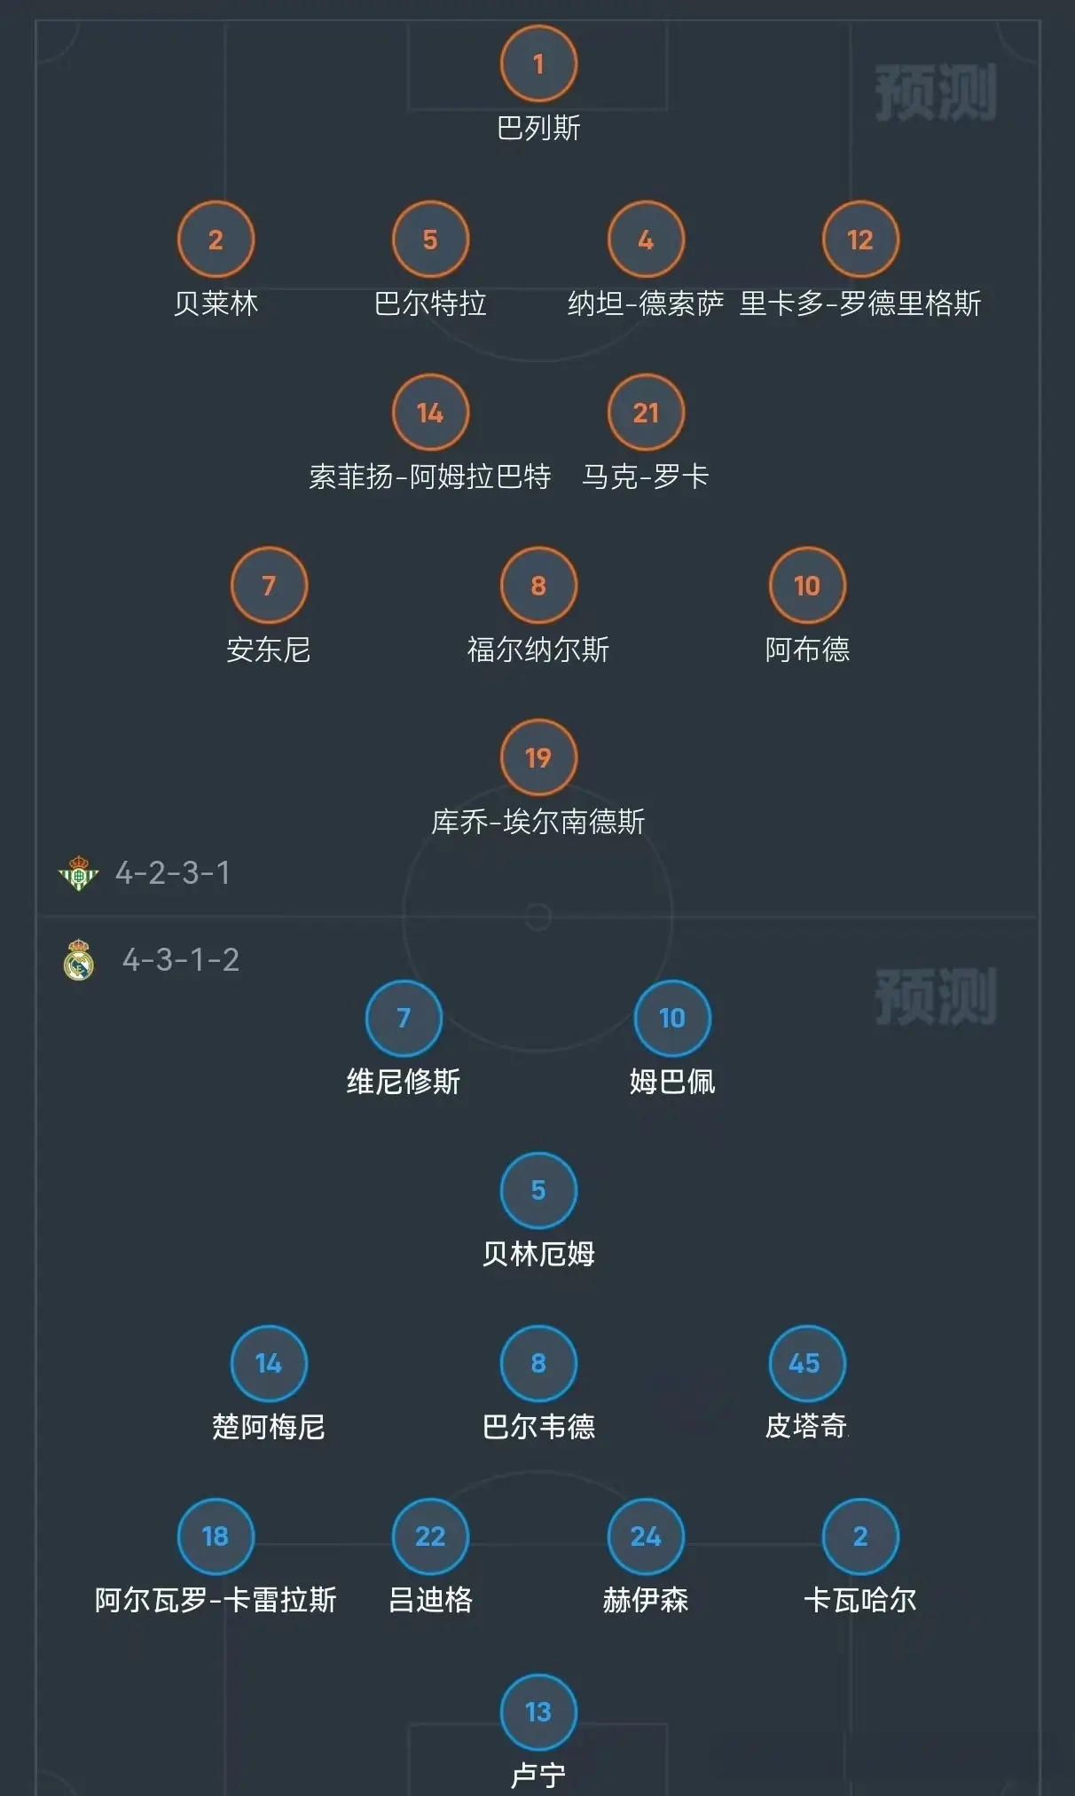Viewport: 1075px width, 1796px height.
Task: Tap orange number 7 安东尼 badge
Action: [x=269, y=586]
